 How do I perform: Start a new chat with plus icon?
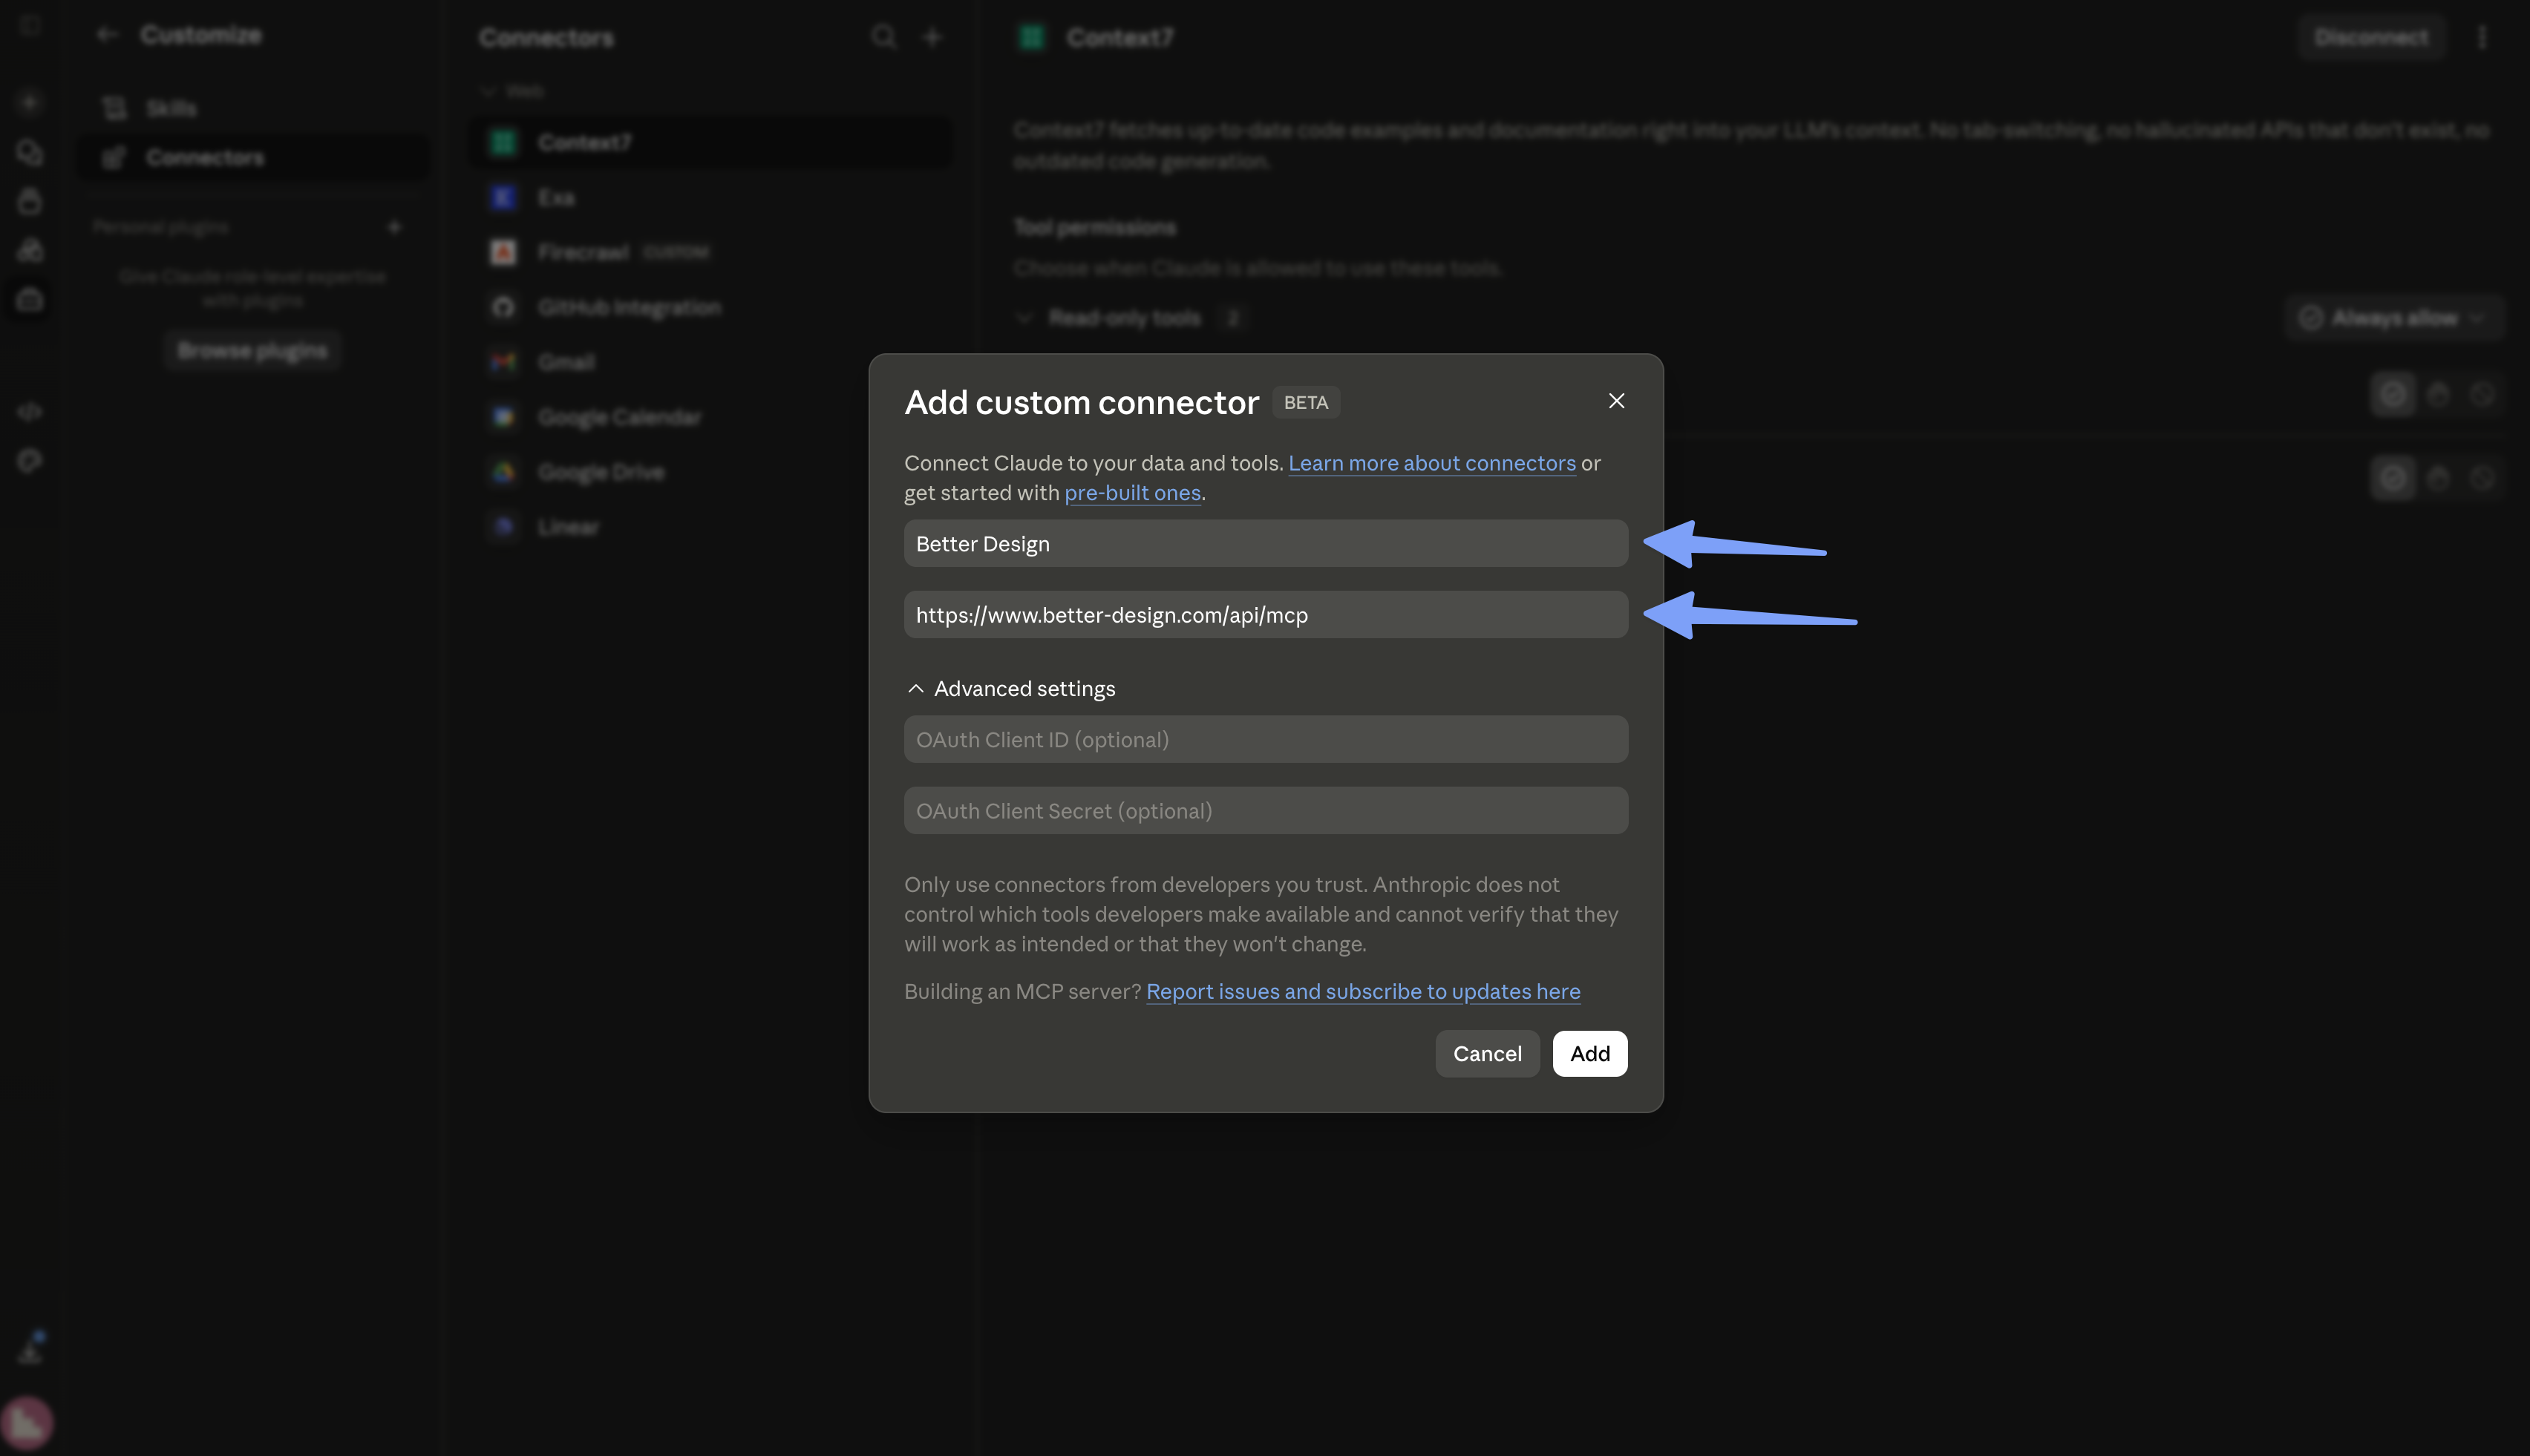(x=29, y=102)
